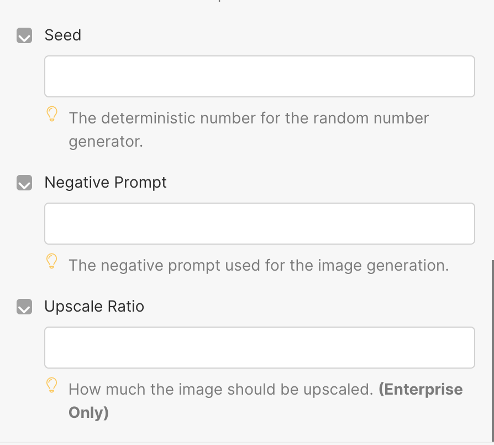Toggle the Upscale Ratio checkbox
The height and width of the screenshot is (445, 494).
(x=24, y=307)
